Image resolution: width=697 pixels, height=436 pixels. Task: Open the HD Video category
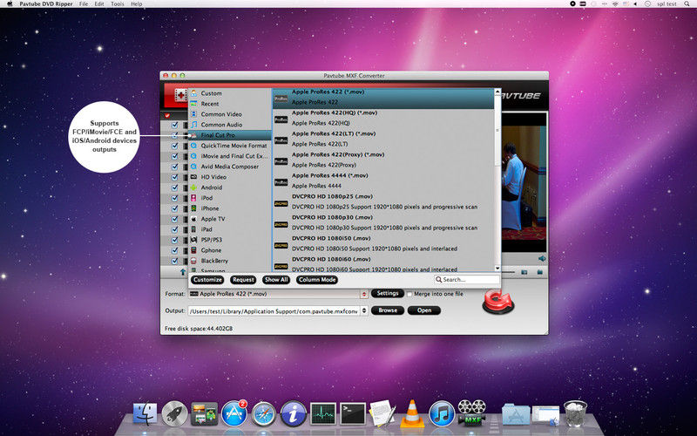(x=230, y=177)
